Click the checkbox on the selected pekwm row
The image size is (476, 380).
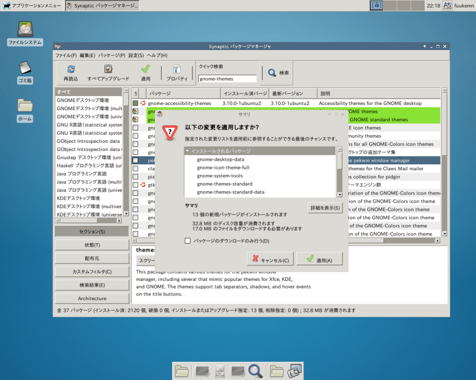135,160
